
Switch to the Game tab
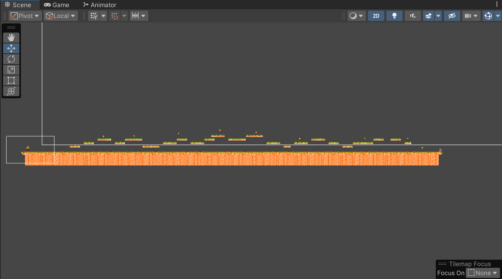tap(57, 5)
